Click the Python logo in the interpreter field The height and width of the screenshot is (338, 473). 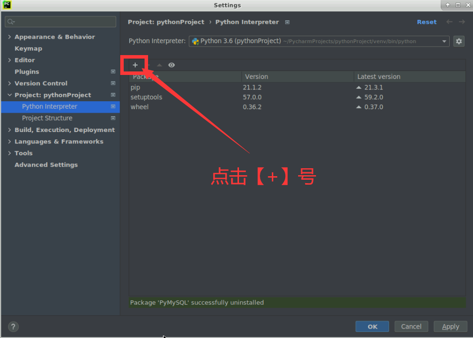point(195,41)
